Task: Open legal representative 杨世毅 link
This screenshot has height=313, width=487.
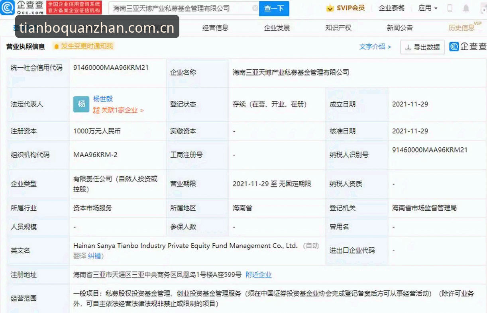Action: coord(103,99)
